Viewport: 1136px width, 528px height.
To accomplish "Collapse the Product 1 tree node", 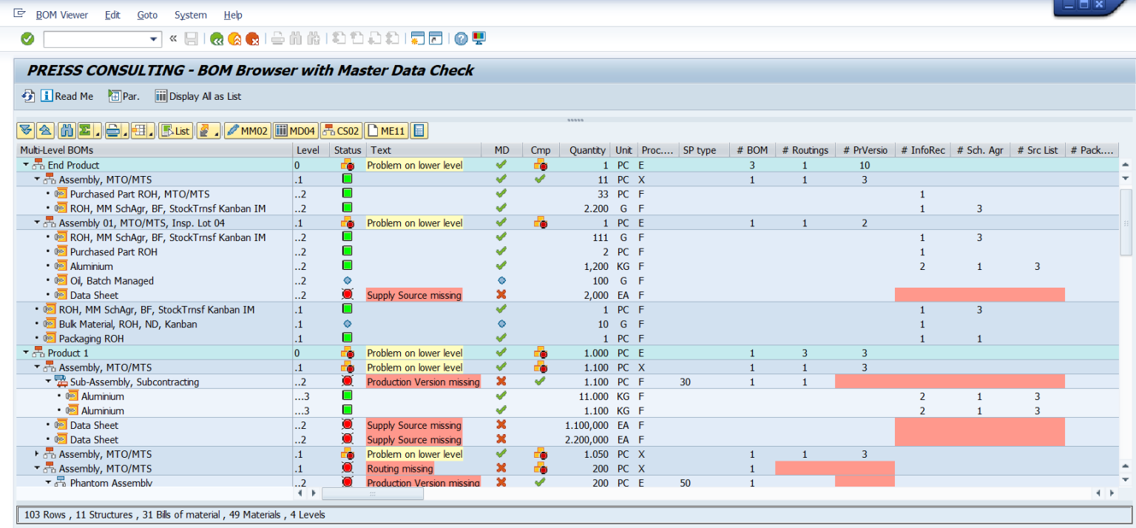I will [26, 353].
